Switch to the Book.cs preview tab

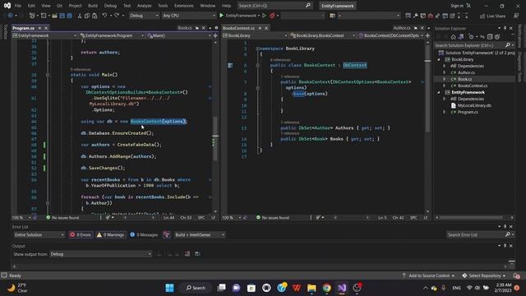coord(185,28)
